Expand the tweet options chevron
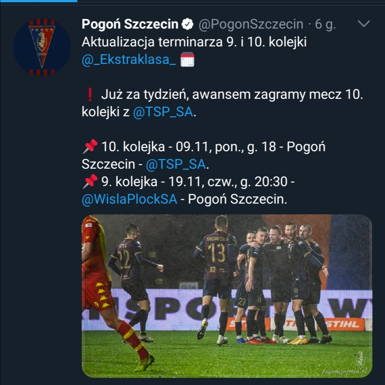 pos(364,24)
